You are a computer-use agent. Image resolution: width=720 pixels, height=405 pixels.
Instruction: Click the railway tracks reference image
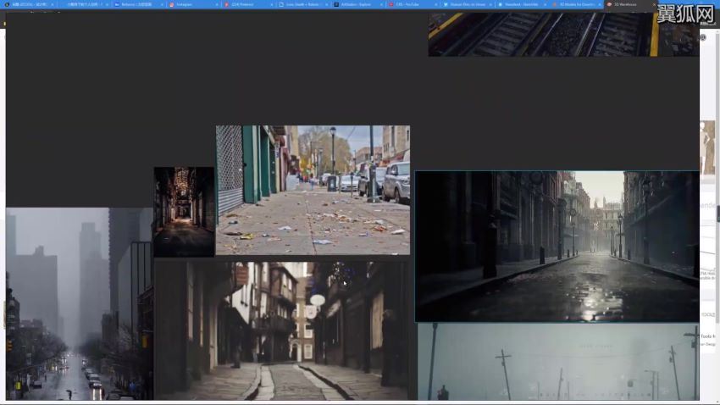click(x=563, y=34)
